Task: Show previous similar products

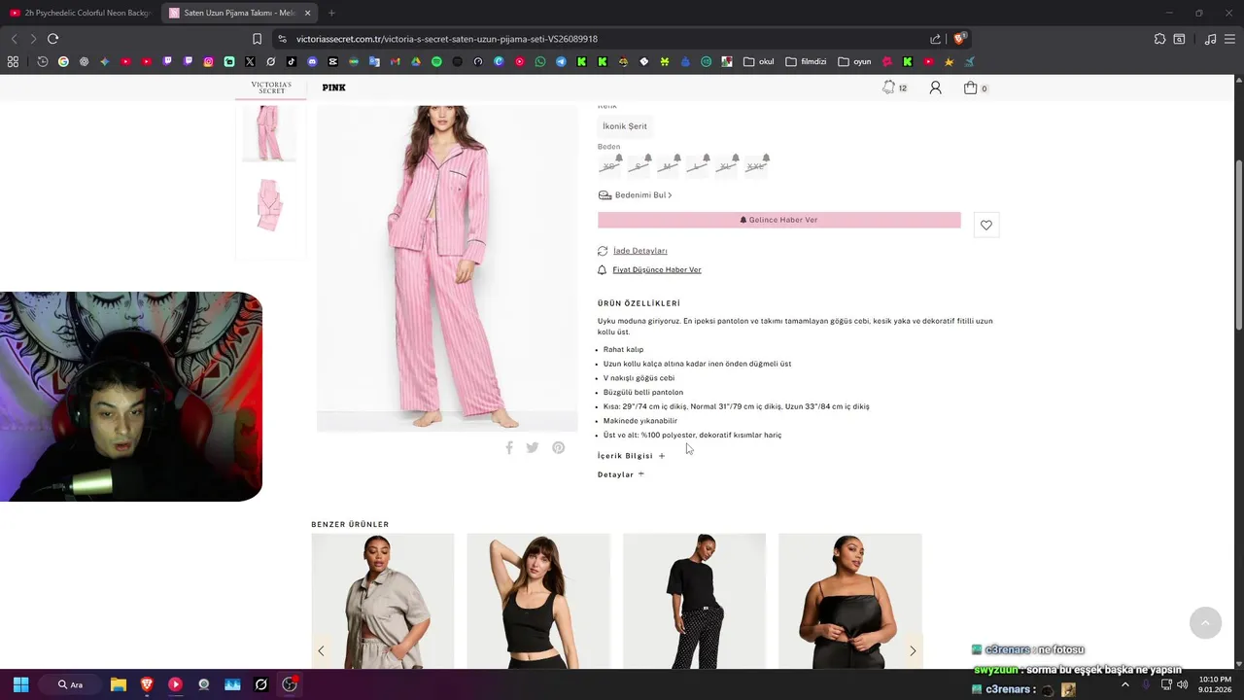Action: click(x=321, y=650)
